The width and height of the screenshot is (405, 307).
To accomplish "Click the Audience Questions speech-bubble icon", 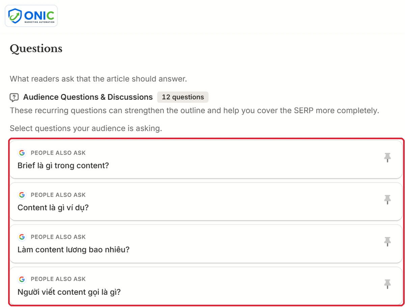I will tap(14, 97).
